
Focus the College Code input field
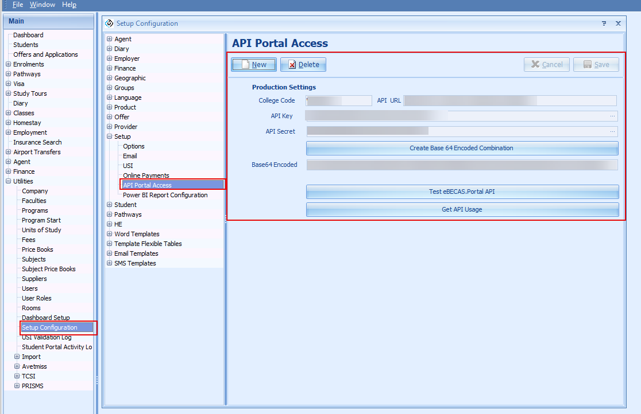click(x=339, y=101)
